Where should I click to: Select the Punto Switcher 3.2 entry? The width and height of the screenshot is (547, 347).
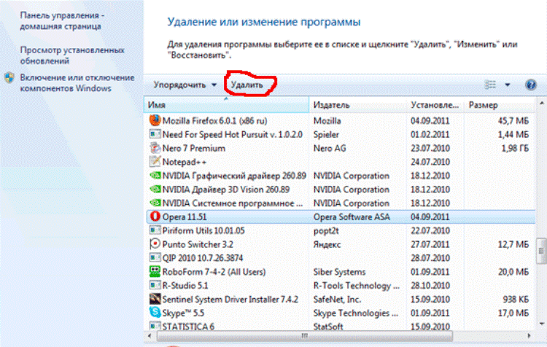340,244
